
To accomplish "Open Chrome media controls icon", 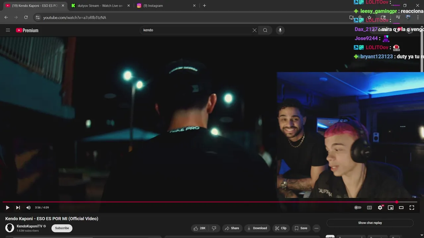I will [x=398, y=18].
